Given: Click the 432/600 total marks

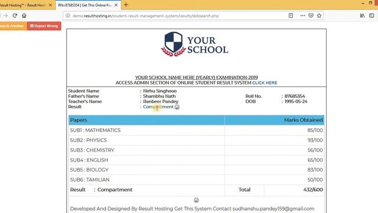Looking at the screenshot, I should click(x=313, y=189).
